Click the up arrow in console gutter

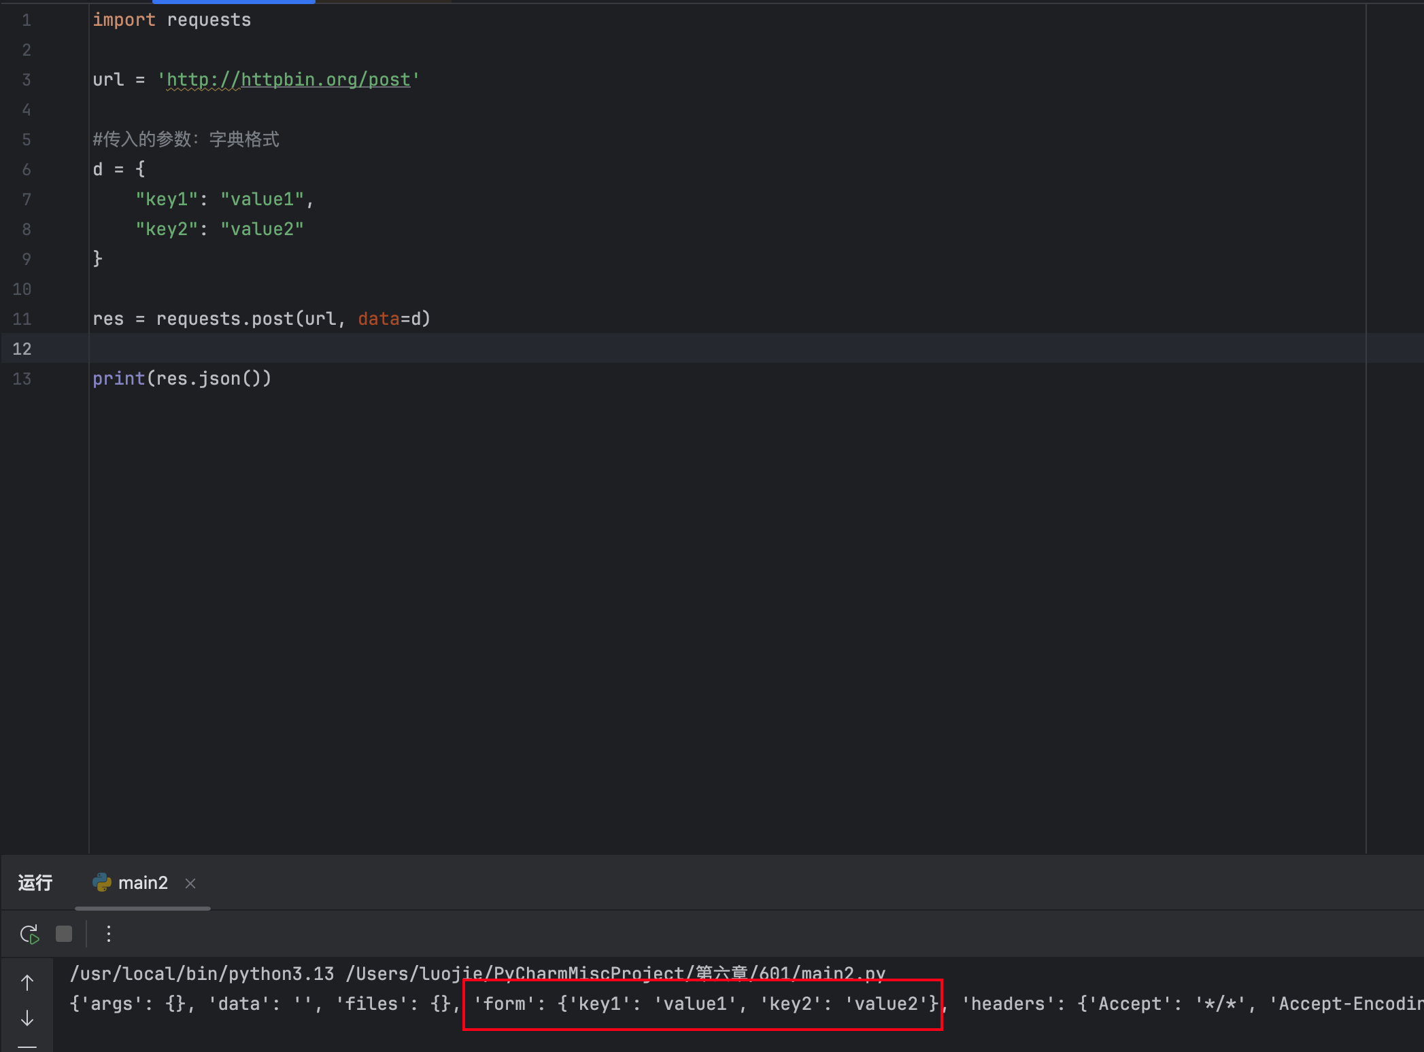coord(27,983)
